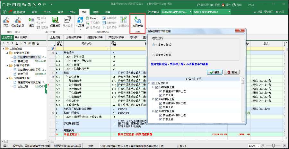Click the 取消 (Cancel) button in dialog
This screenshot has height=149, width=289.
coord(232,72)
